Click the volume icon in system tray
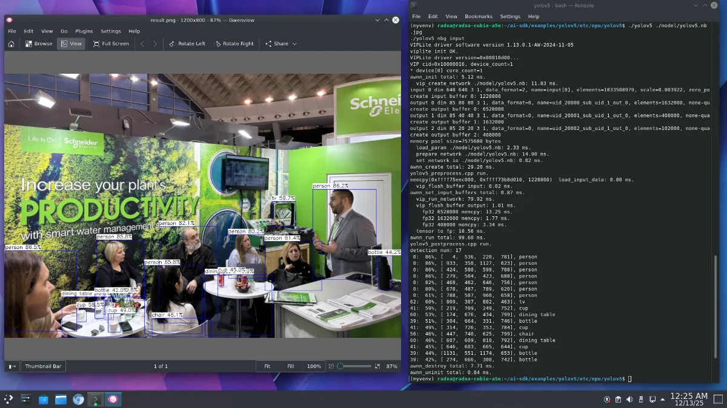 click(x=629, y=399)
